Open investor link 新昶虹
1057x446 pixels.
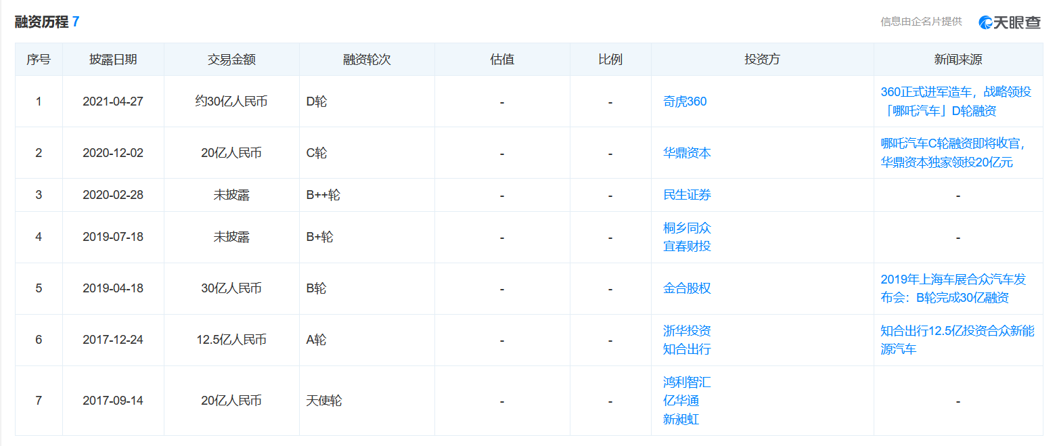[x=681, y=420]
